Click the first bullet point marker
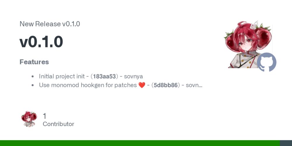This screenshot has width=292, height=146. click(x=33, y=76)
